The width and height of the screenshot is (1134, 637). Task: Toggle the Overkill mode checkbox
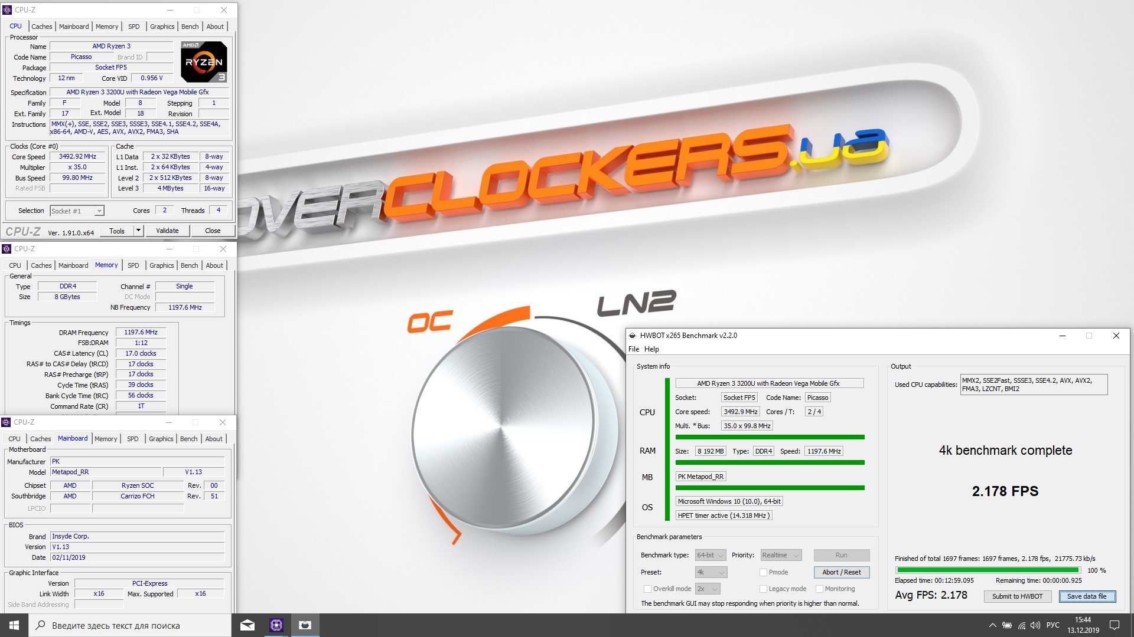pyautogui.click(x=647, y=589)
